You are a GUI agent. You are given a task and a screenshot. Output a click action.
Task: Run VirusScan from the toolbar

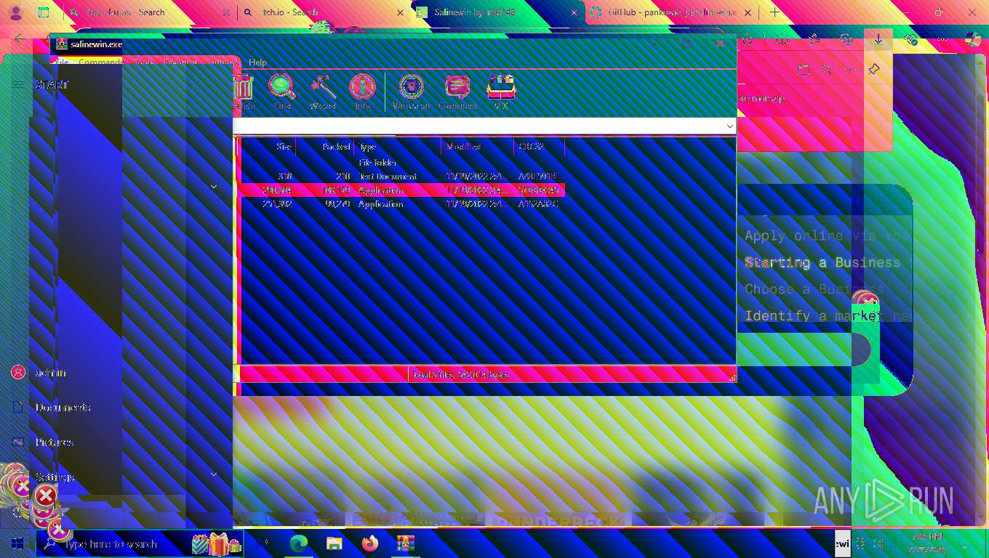[x=411, y=92]
